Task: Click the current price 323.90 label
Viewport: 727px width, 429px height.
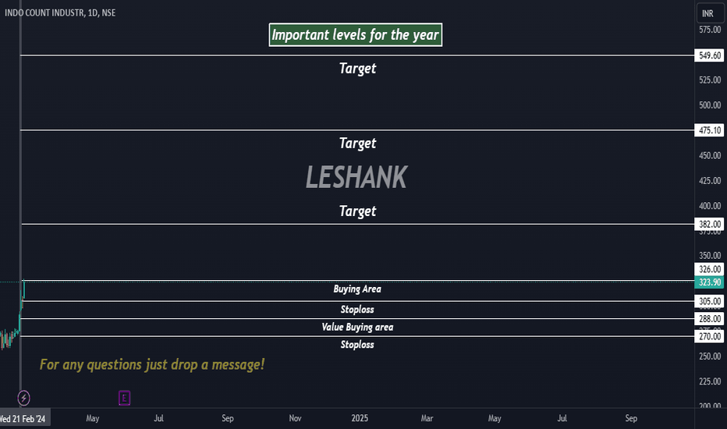Action: coord(709,282)
